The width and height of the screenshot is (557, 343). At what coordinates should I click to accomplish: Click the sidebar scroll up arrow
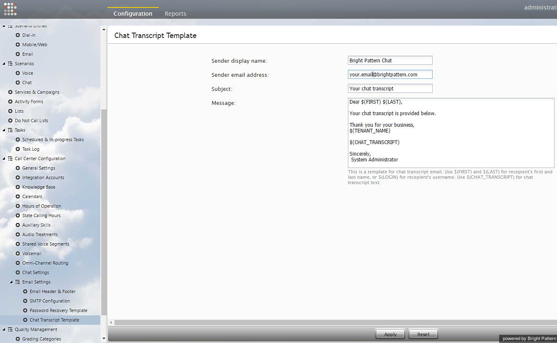tap(103, 29)
